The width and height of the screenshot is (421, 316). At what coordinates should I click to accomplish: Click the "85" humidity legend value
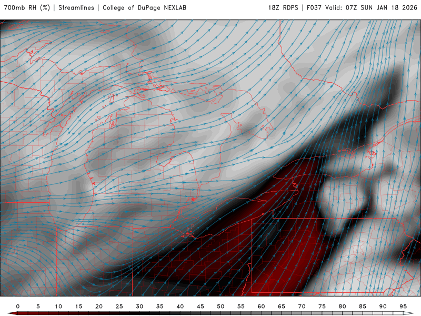pyautogui.click(x=363, y=307)
